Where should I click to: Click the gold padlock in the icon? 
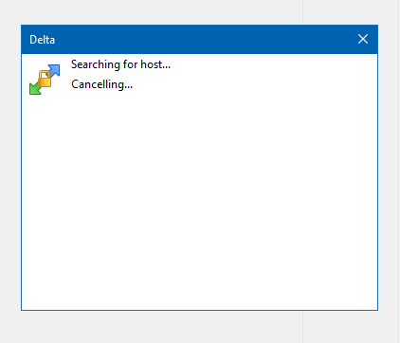point(45,79)
